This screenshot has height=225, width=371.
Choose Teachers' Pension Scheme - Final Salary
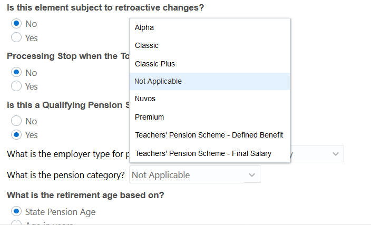[203, 153]
